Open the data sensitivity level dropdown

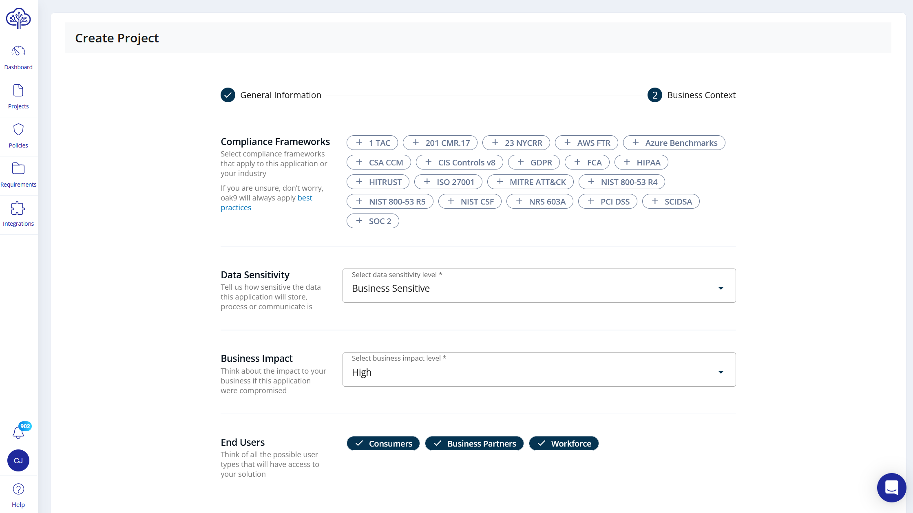(x=539, y=286)
